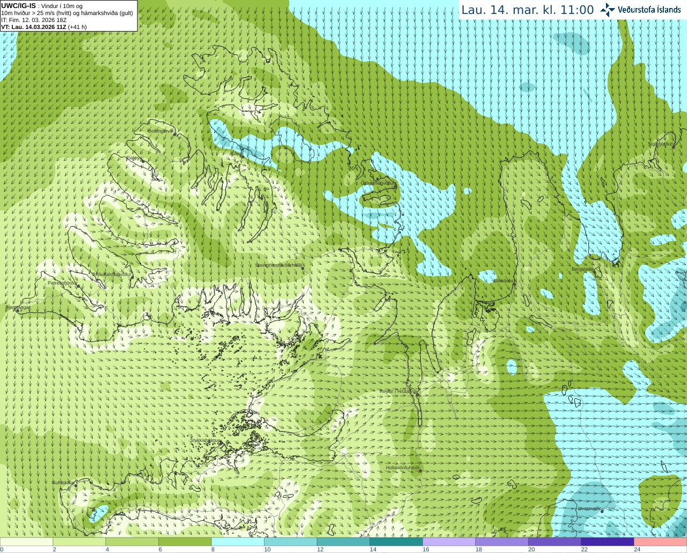Click the legend value 8

(213, 549)
